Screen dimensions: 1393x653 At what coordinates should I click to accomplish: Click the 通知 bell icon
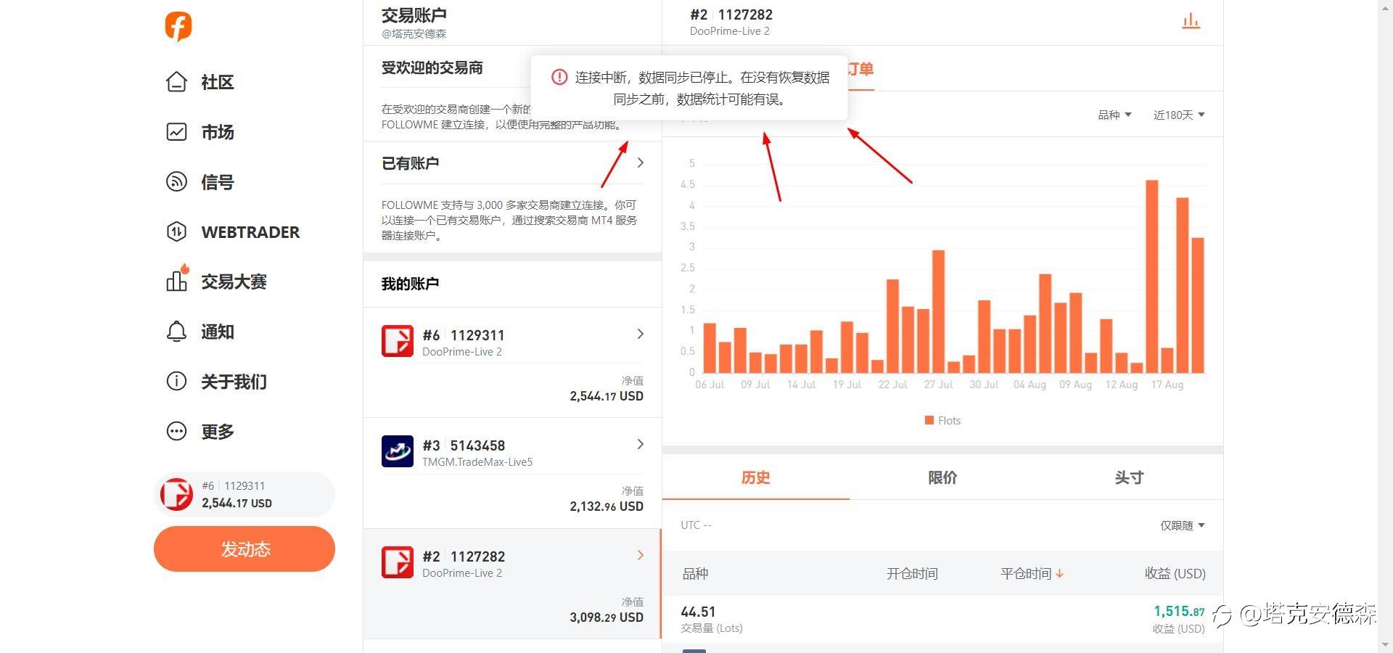[x=176, y=332]
